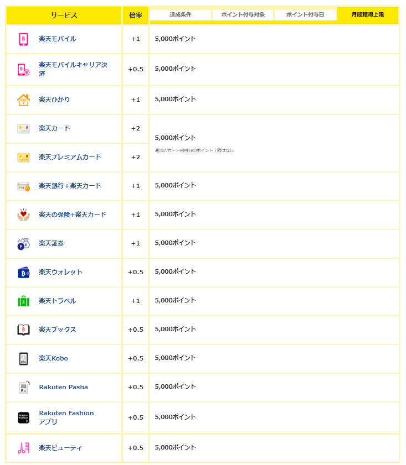Click the +0.5 rate for Rakuten Fashion アプリ
The width and height of the screenshot is (406, 465).
click(x=136, y=417)
